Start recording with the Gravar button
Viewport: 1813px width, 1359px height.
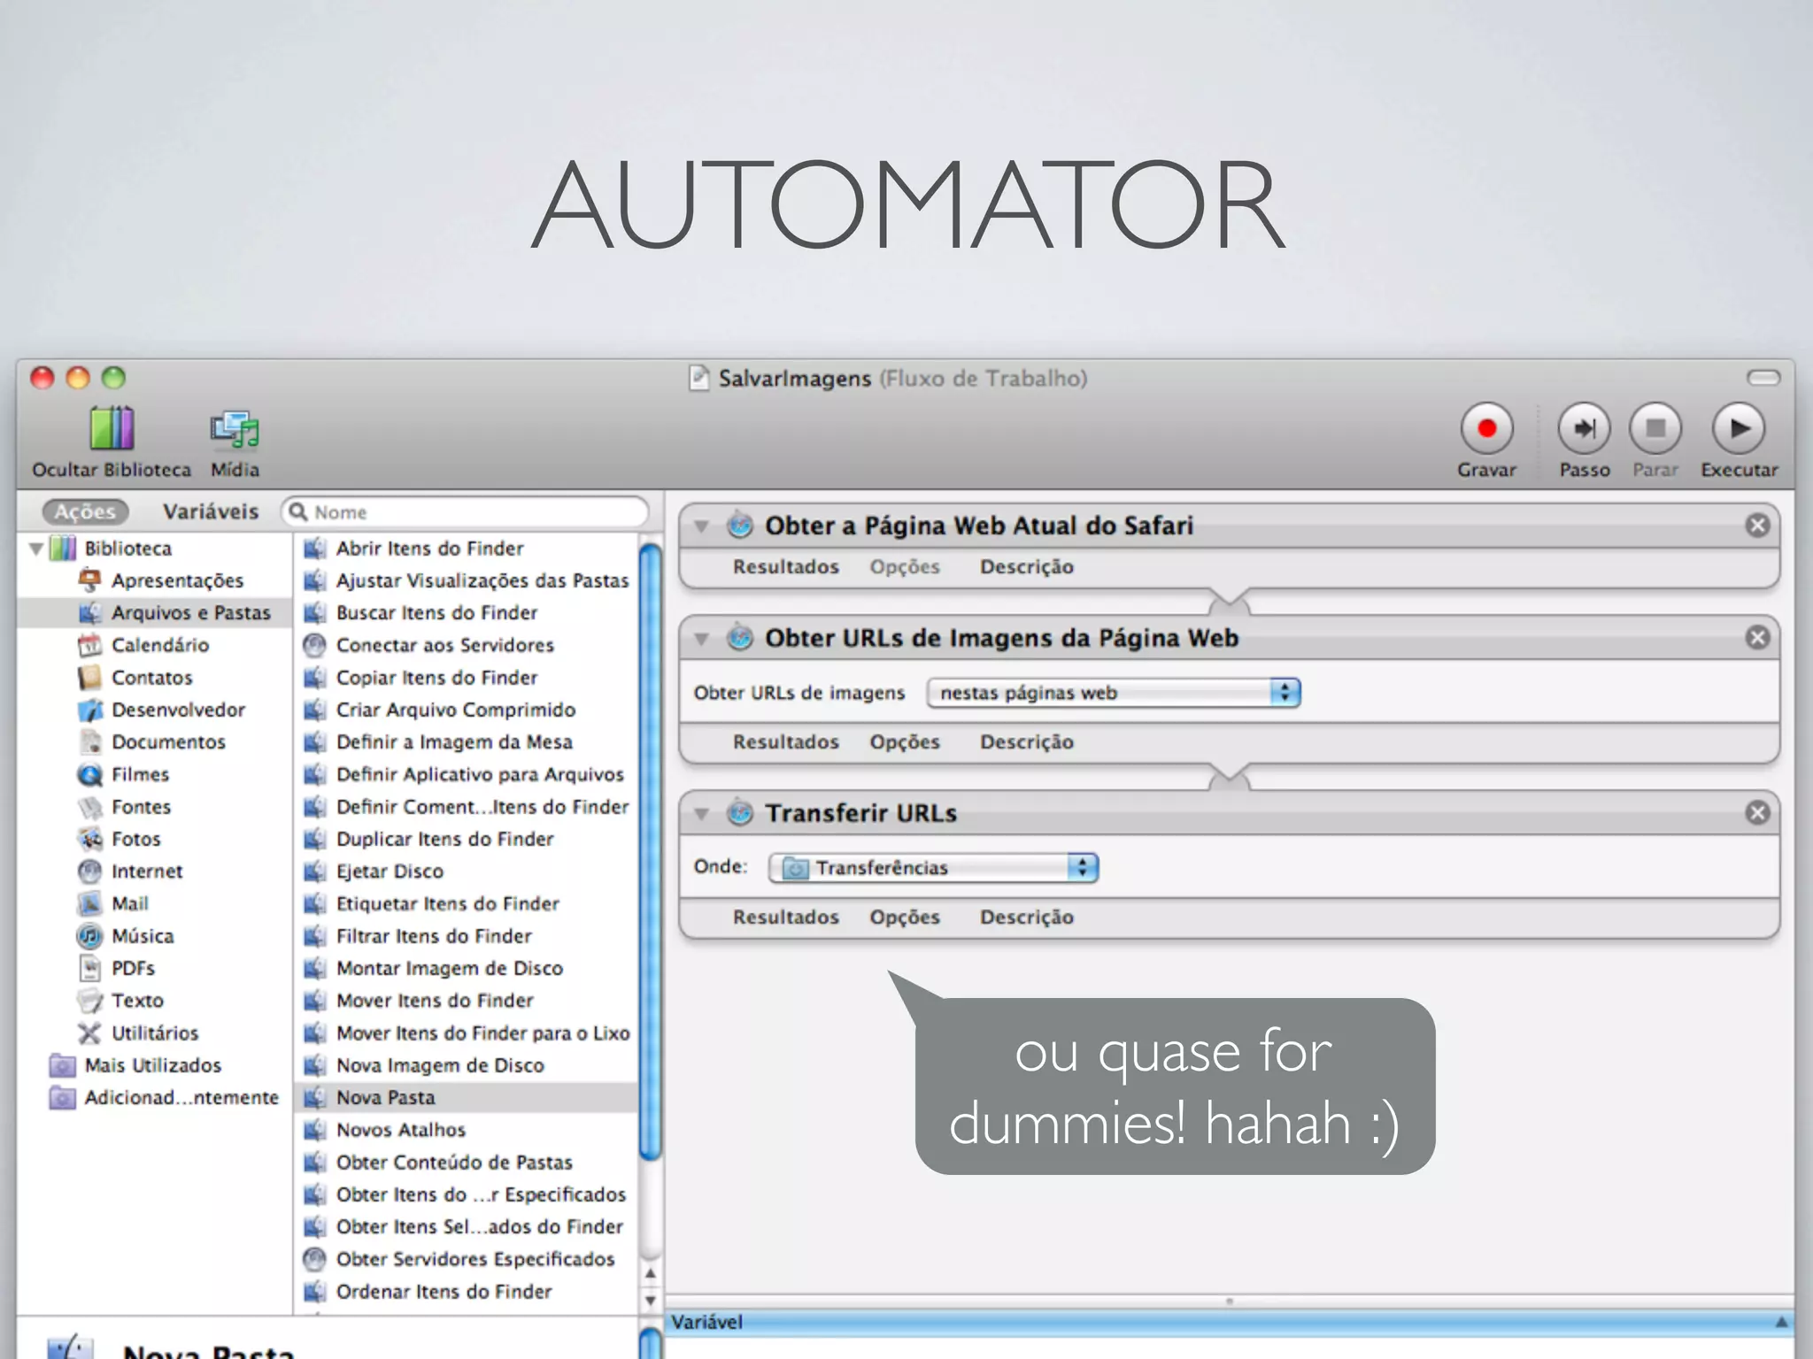pyautogui.click(x=1486, y=429)
